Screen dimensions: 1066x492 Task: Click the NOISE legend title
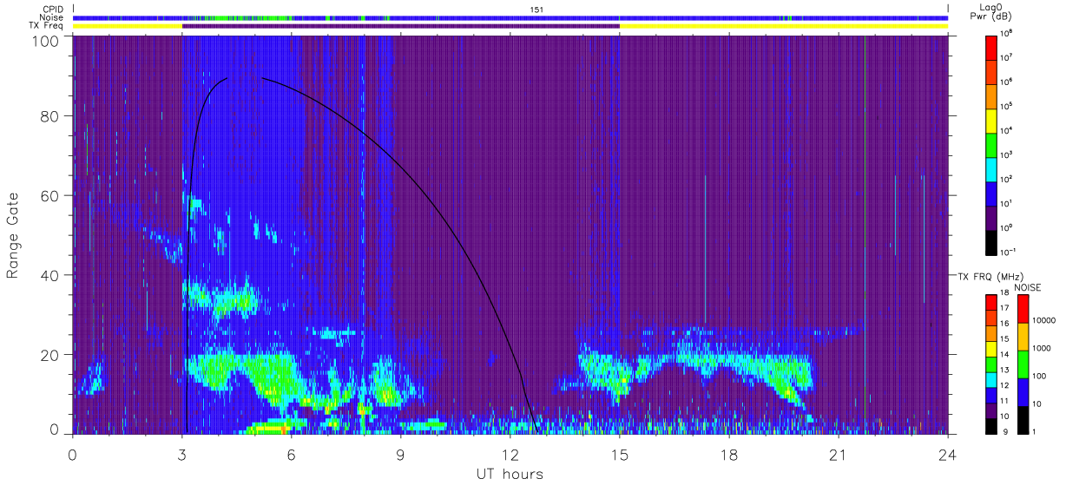coord(1027,286)
